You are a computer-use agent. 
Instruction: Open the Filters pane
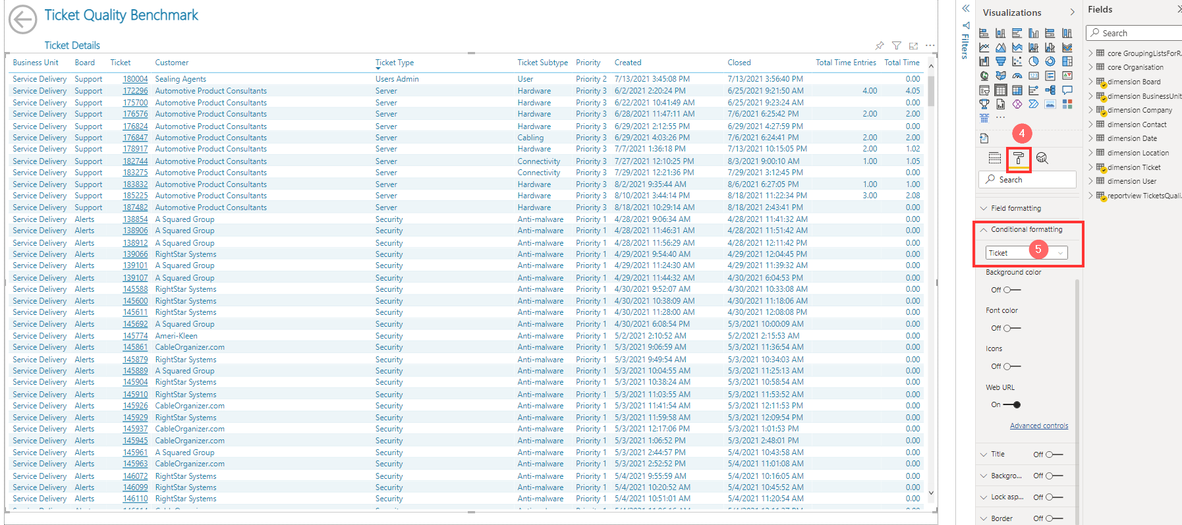pyautogui.click(x=965, y=40)
